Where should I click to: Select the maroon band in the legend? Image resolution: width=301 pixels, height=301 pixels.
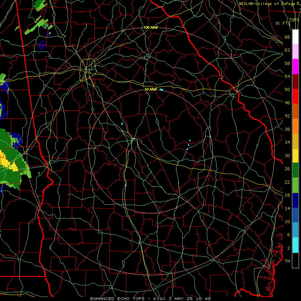click(x=295, y=81)
